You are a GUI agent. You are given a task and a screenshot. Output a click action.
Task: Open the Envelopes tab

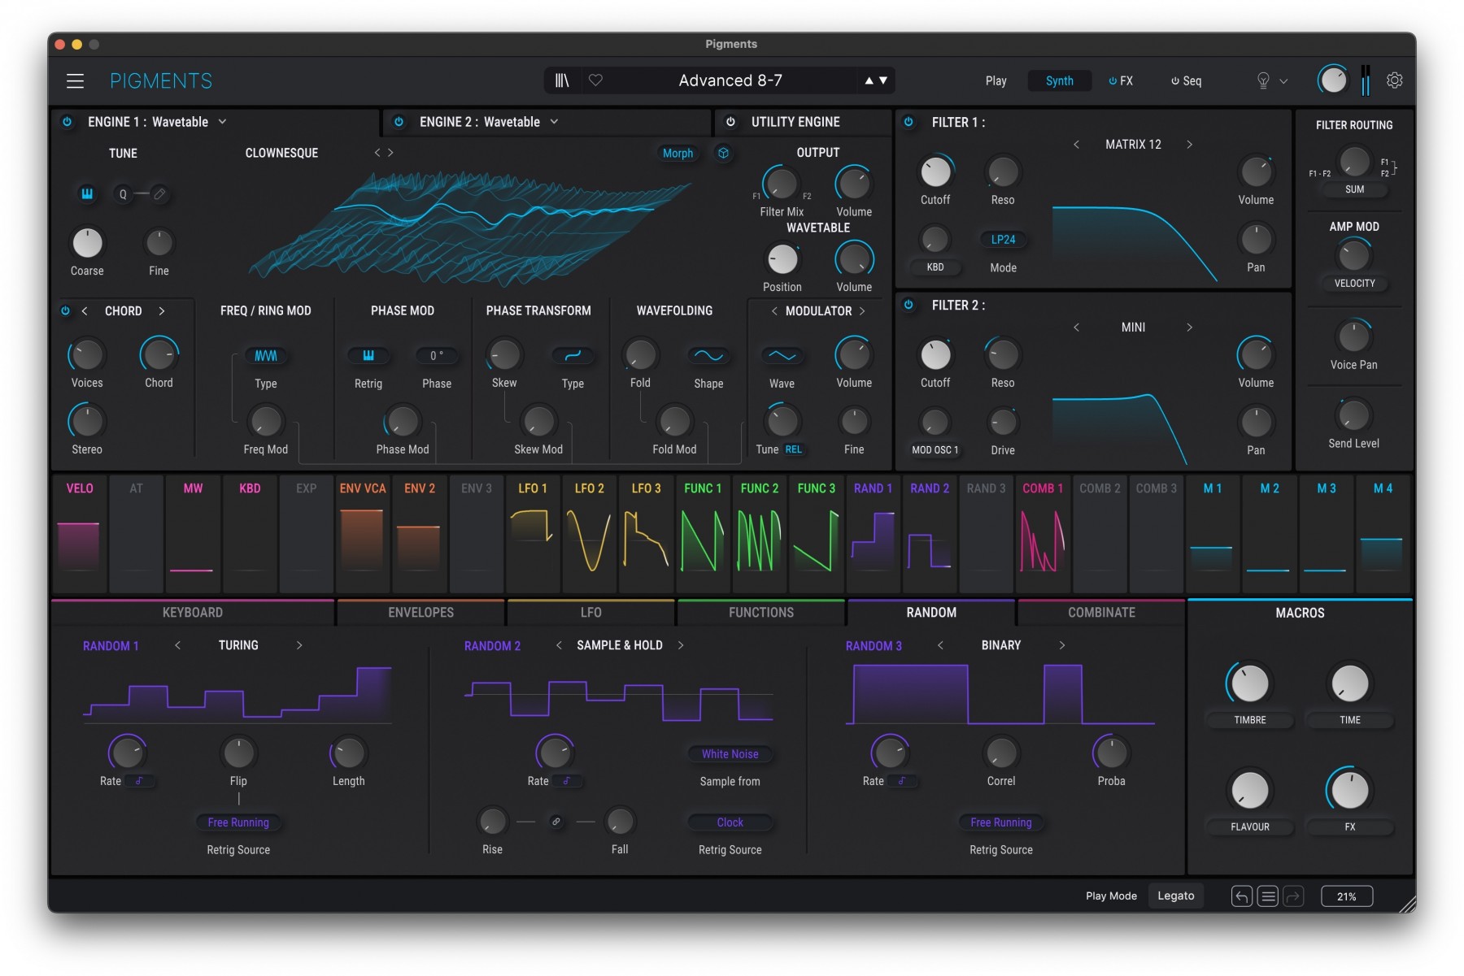click(420, 613)
